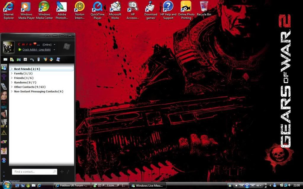
Task: Open the mobile device icon in Messenger toolbar
Action: coord(38,60)
